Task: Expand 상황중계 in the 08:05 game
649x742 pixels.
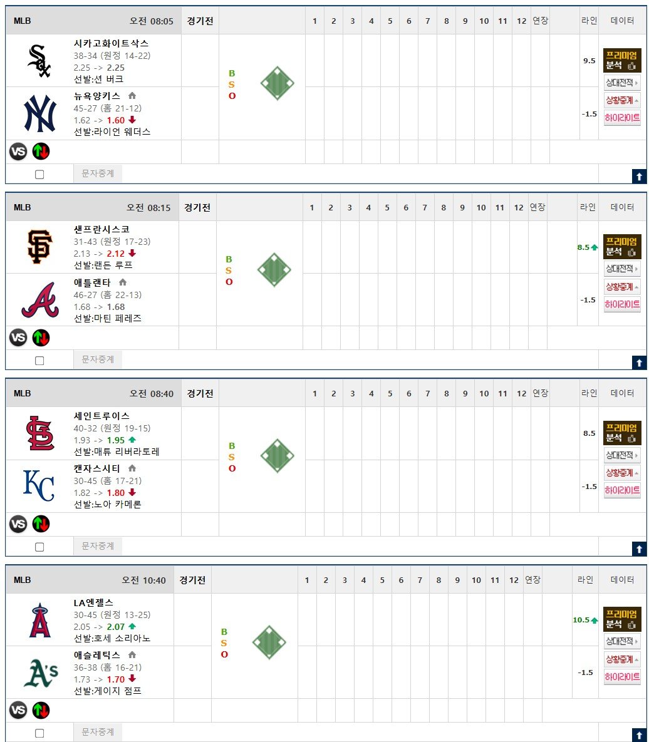Action: point(622,100)
